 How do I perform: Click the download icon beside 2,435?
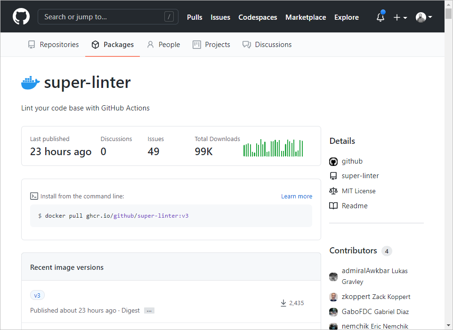(283, 303)
